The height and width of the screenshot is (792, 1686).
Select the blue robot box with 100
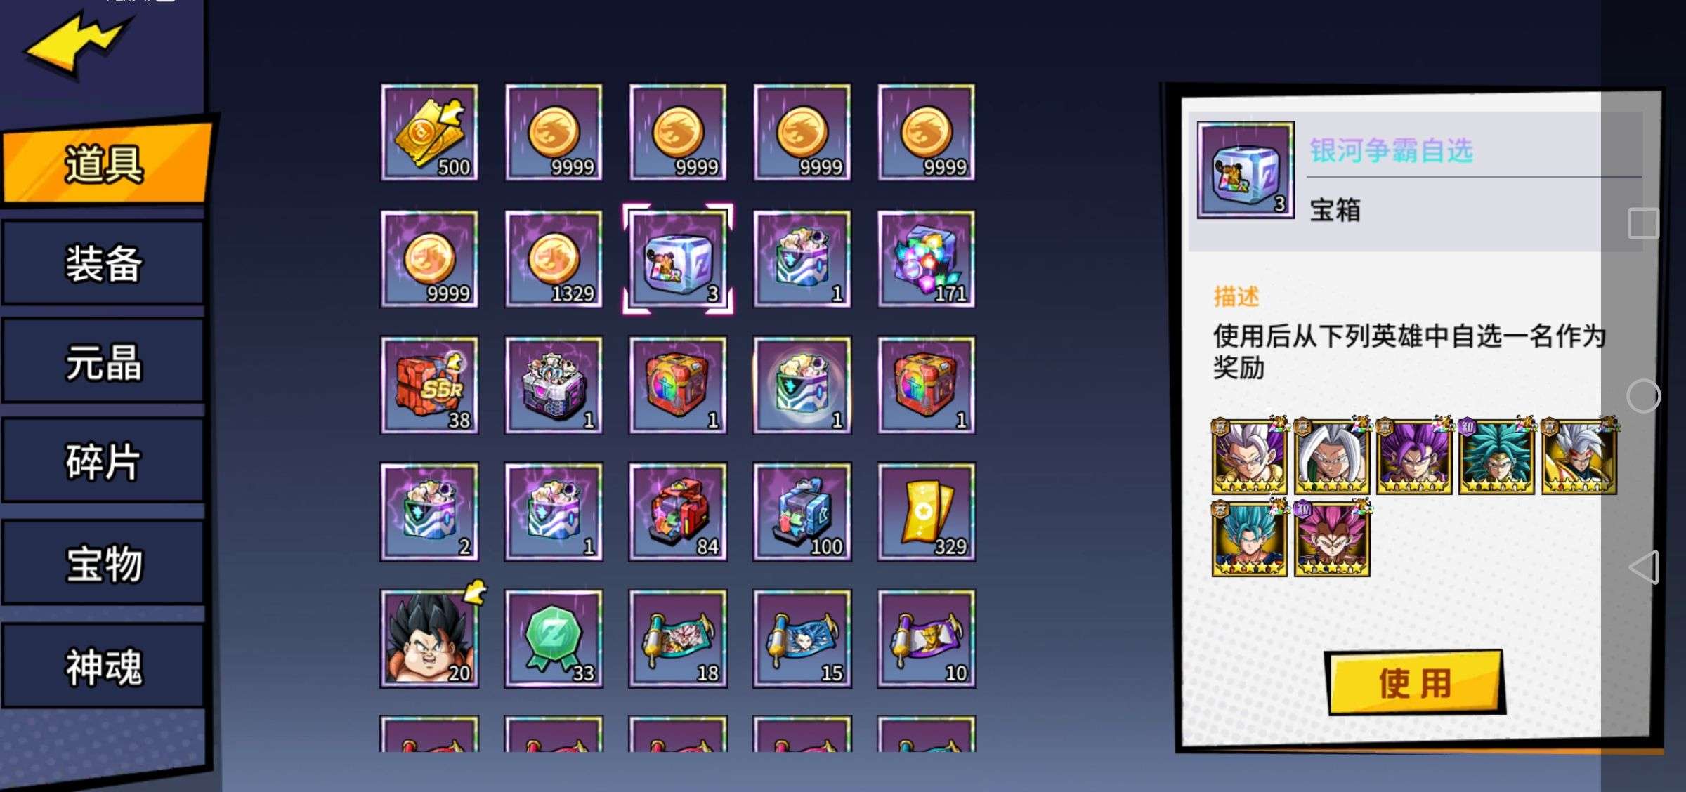tap(802, 512)
